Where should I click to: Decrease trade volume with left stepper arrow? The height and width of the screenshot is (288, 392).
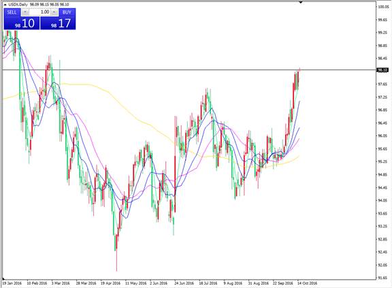[24, 12]
